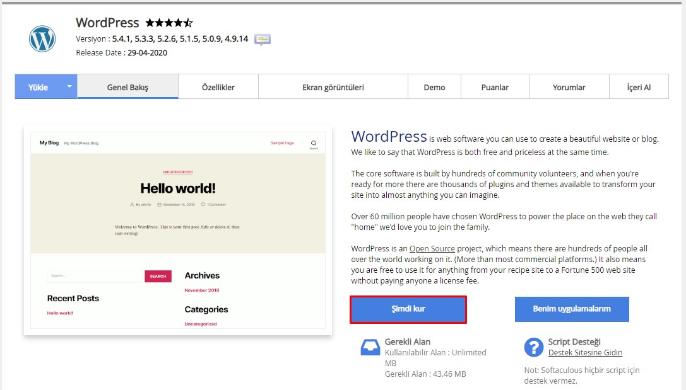686x390 pixels.
Task: Click the Script Desteği question mark icon
Action: [533, 347]
